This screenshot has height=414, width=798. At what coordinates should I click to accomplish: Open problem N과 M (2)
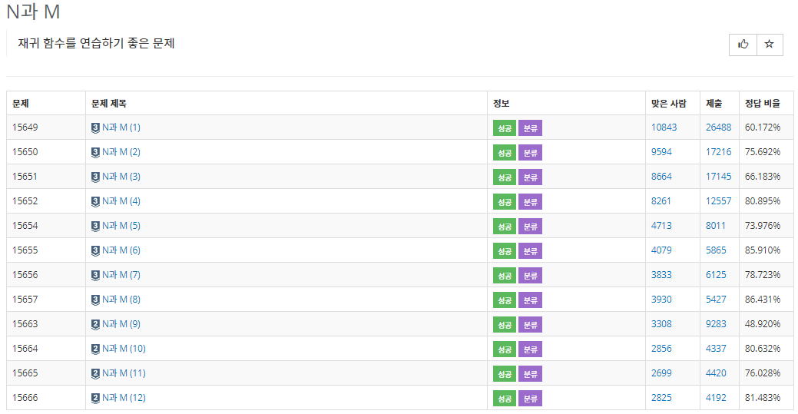tap(121, 152)
